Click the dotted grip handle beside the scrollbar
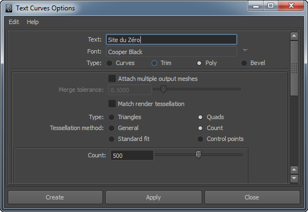This screenshot has height=212, width=308. [294, 68]
